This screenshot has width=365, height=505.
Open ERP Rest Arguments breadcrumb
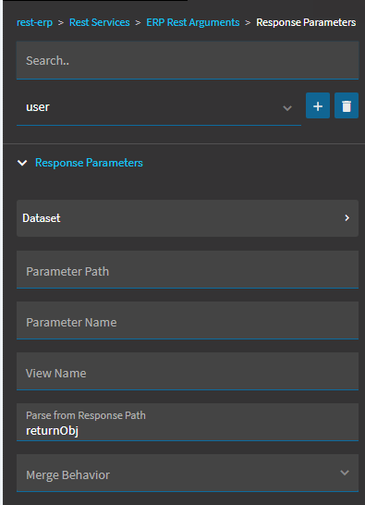point(193,22)
